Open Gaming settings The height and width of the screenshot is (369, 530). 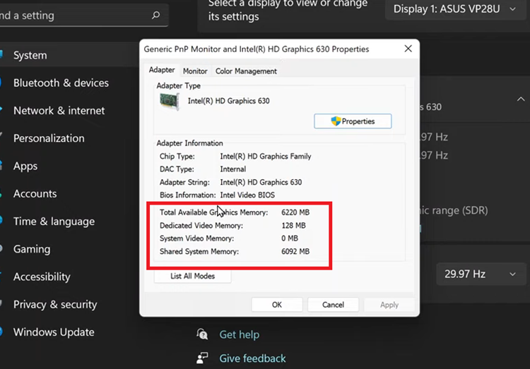click(x=32, y=249)
